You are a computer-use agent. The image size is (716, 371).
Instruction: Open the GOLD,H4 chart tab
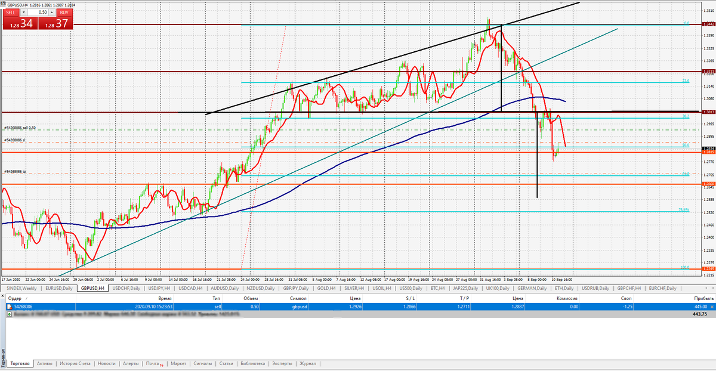[x=327, y=288]
